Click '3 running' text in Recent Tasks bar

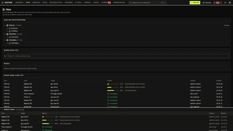[21, 110]
